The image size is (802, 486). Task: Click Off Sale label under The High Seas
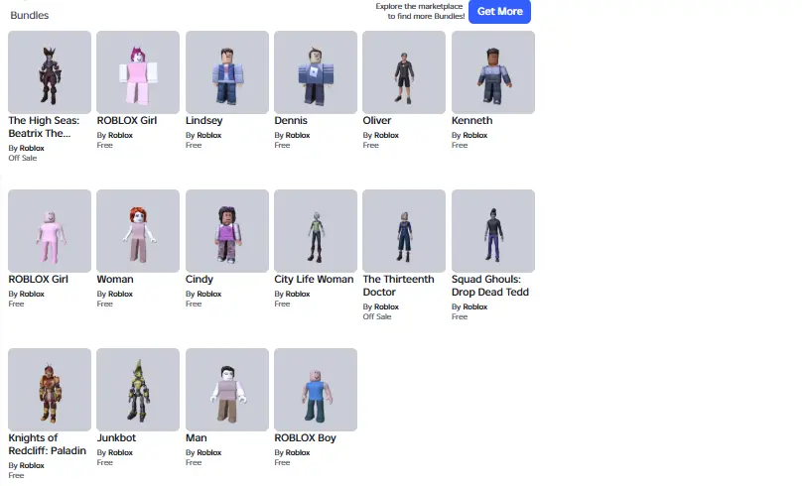(x=23, y=159)
